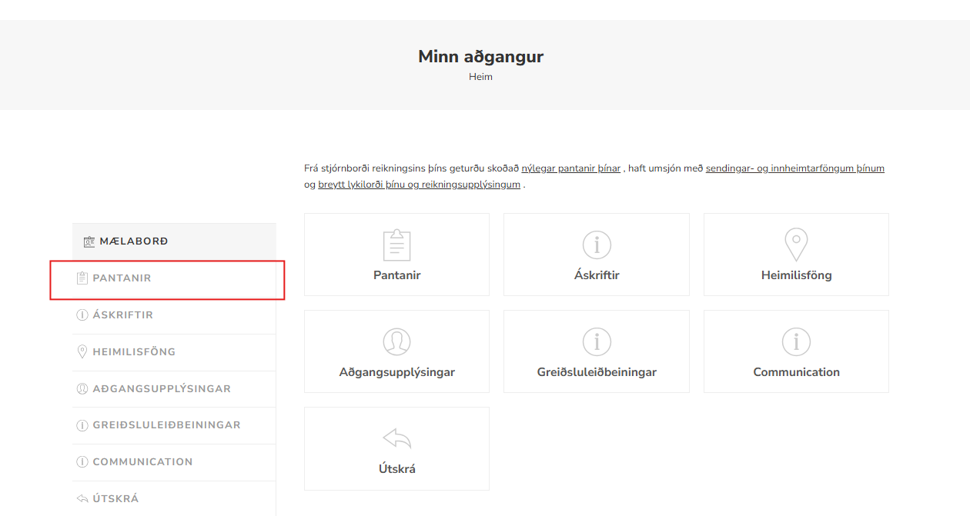This screenshot has height=516, width=970.
Task: Click 'breytt lykilorði þínu og reikningsupplýsingum' link
Action: (419, 185)
